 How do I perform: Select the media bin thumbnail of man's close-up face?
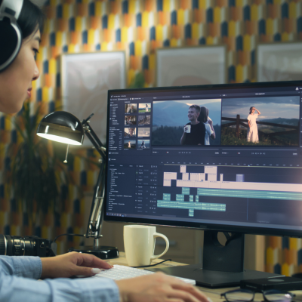click(x=130, y=132)
